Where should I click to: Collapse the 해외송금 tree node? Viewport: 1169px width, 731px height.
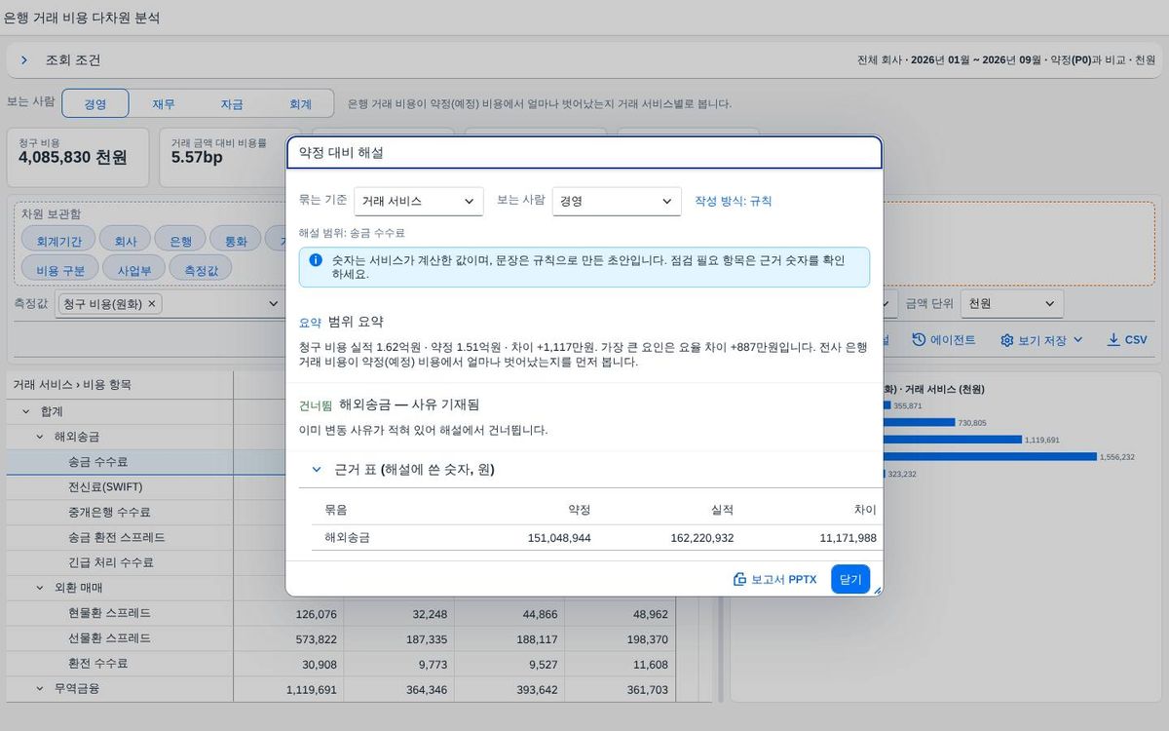click(x=40, y=437)
